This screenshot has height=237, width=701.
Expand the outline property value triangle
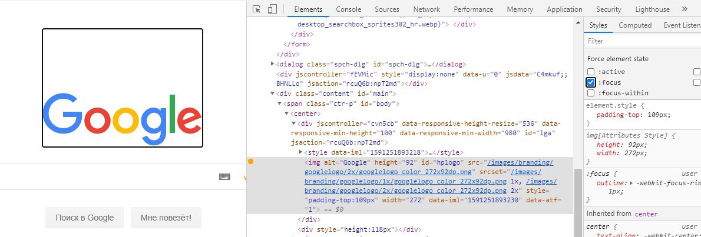tap(631, 183)
